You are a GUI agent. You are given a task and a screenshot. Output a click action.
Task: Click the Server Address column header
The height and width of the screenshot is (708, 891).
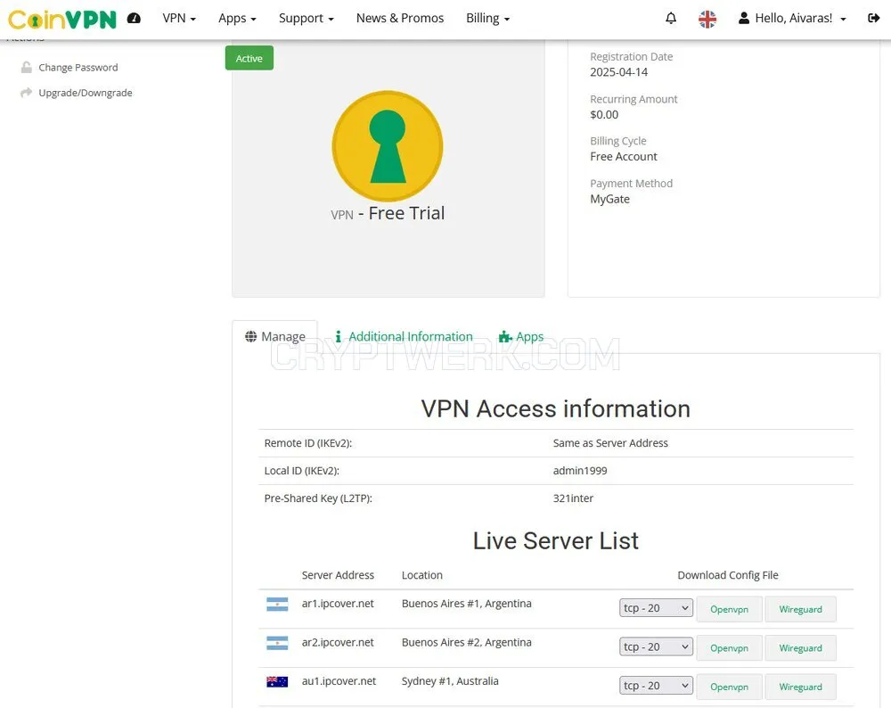click(x=338, y=575)
